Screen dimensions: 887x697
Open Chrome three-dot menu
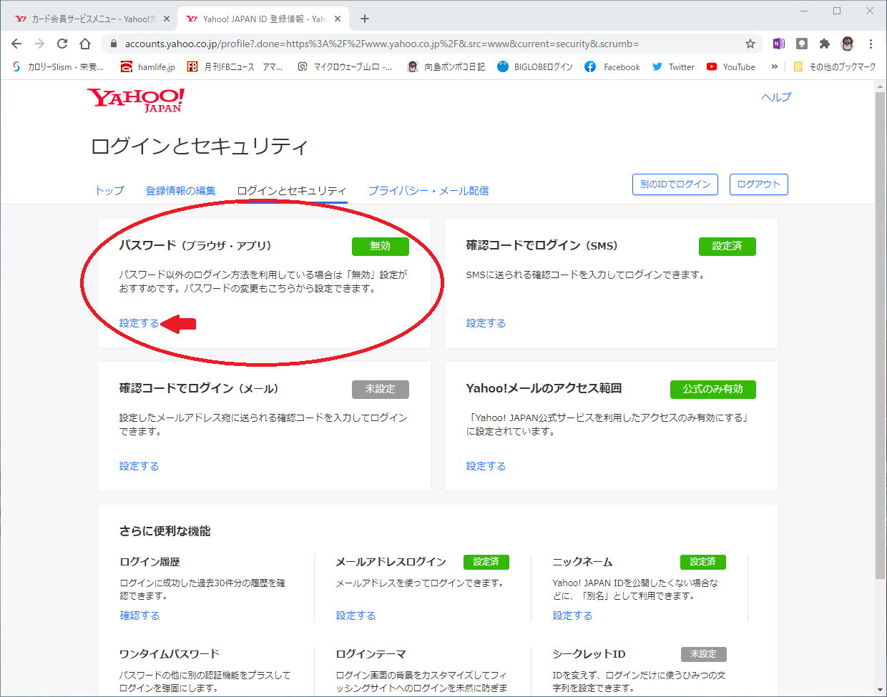pyautogui.click(x=871, y=44)
